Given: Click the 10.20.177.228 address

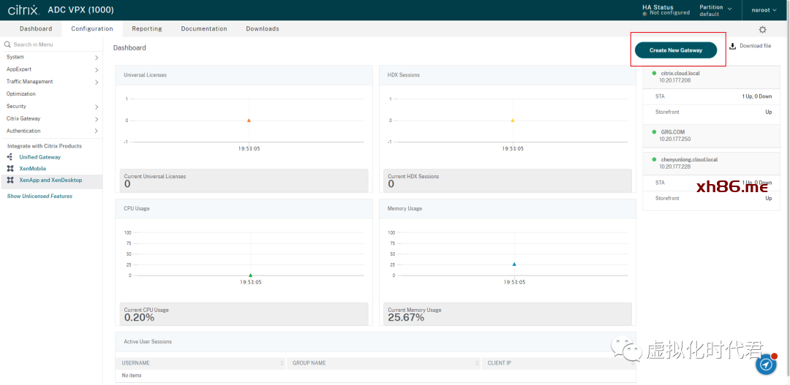Looking at the screenshot, I should pos(675,167).
